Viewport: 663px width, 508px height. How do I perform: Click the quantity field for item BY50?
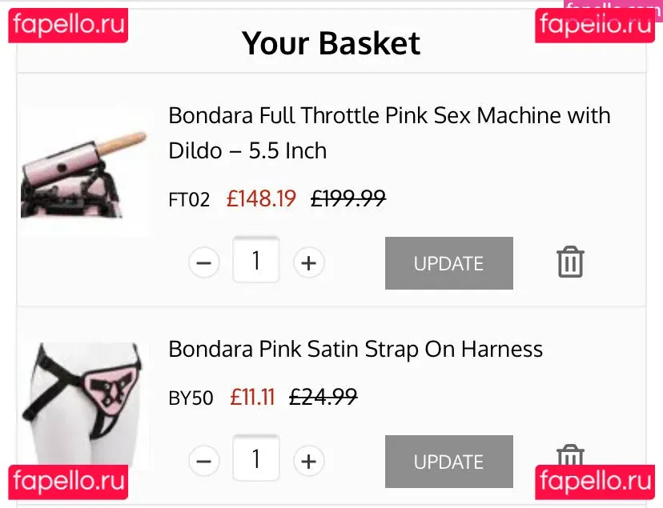(x=256, y=459)
